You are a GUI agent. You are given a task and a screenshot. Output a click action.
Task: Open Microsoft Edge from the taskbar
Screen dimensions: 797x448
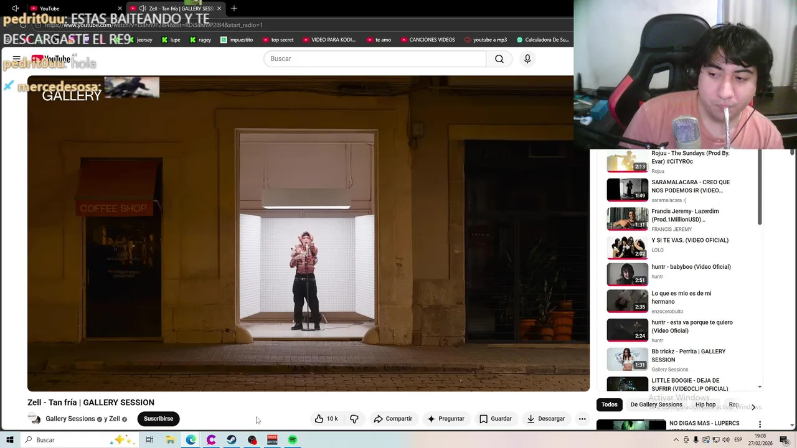click(x=191, y=440)
